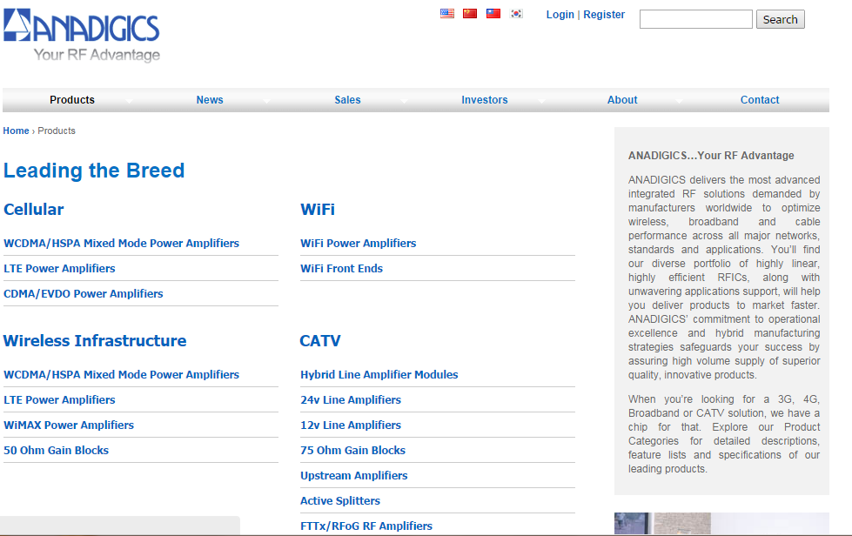Select the US flag language icon
The height and width of the screenshot is (536, 852).
pos(447,14)
